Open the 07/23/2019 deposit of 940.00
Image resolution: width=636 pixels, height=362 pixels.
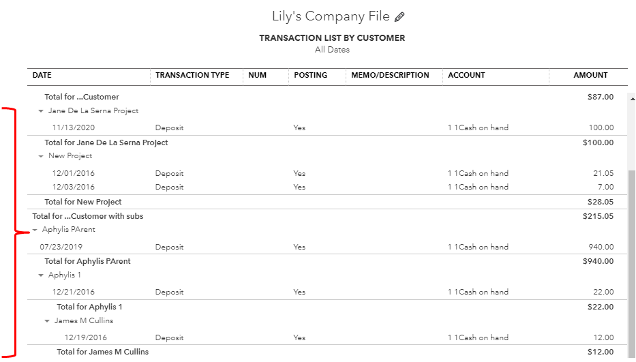pos(327,247)
